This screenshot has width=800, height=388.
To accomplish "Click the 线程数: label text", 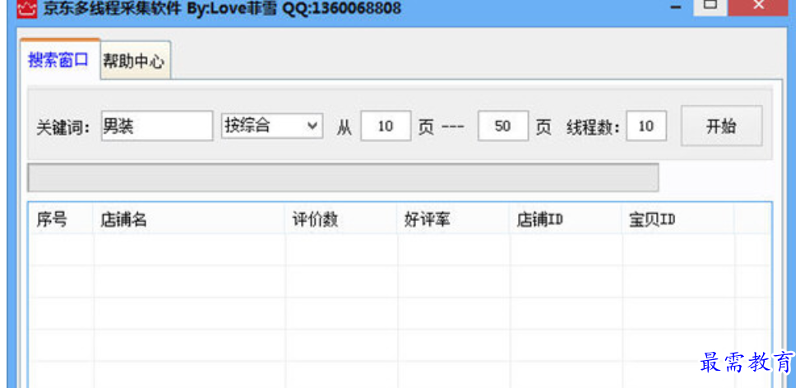I will [593, 127].
